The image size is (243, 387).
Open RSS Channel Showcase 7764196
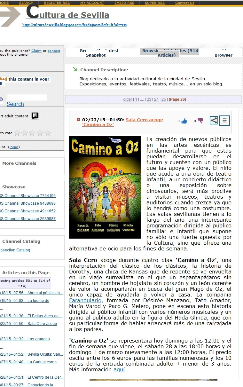[x=28, y=196]
